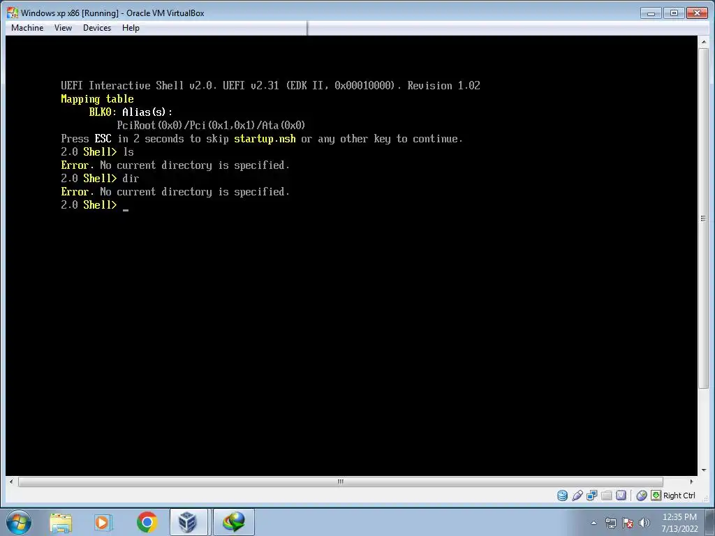
Task: Open the clock showing 12:35 PM
Action: 679,522
